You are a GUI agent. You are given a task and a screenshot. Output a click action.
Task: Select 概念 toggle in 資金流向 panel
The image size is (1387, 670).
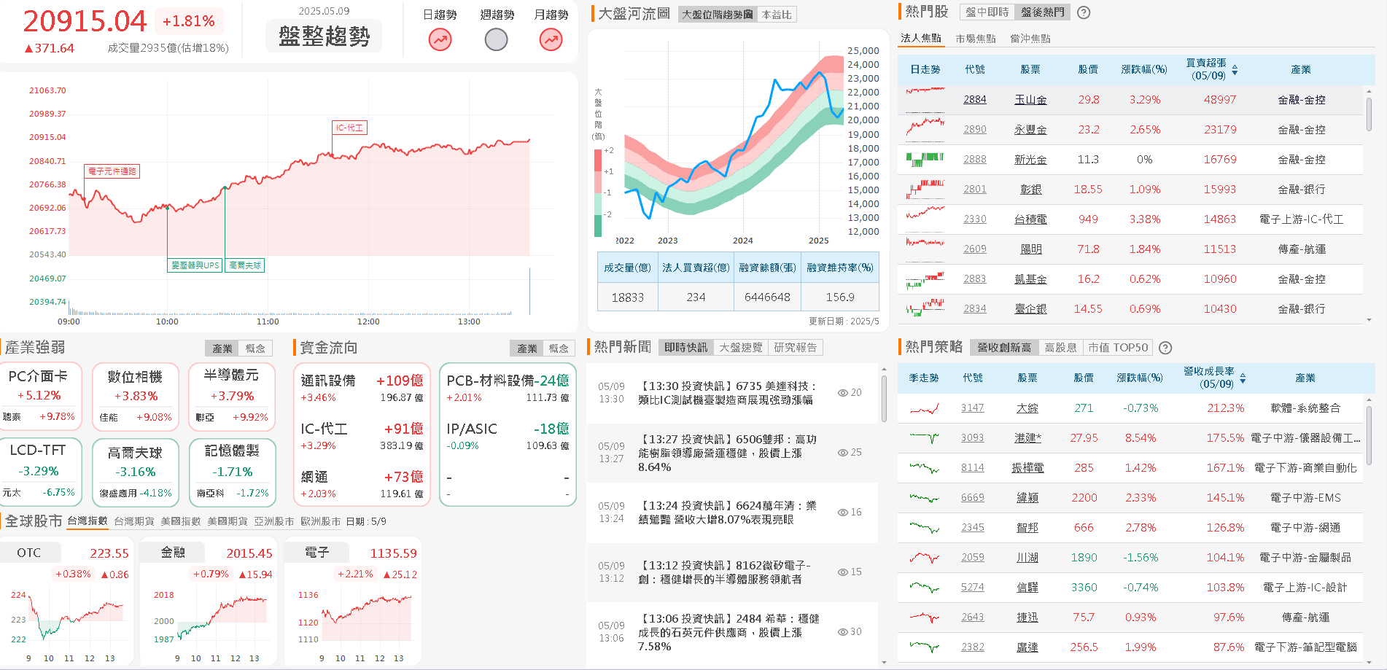coord(559,348)
